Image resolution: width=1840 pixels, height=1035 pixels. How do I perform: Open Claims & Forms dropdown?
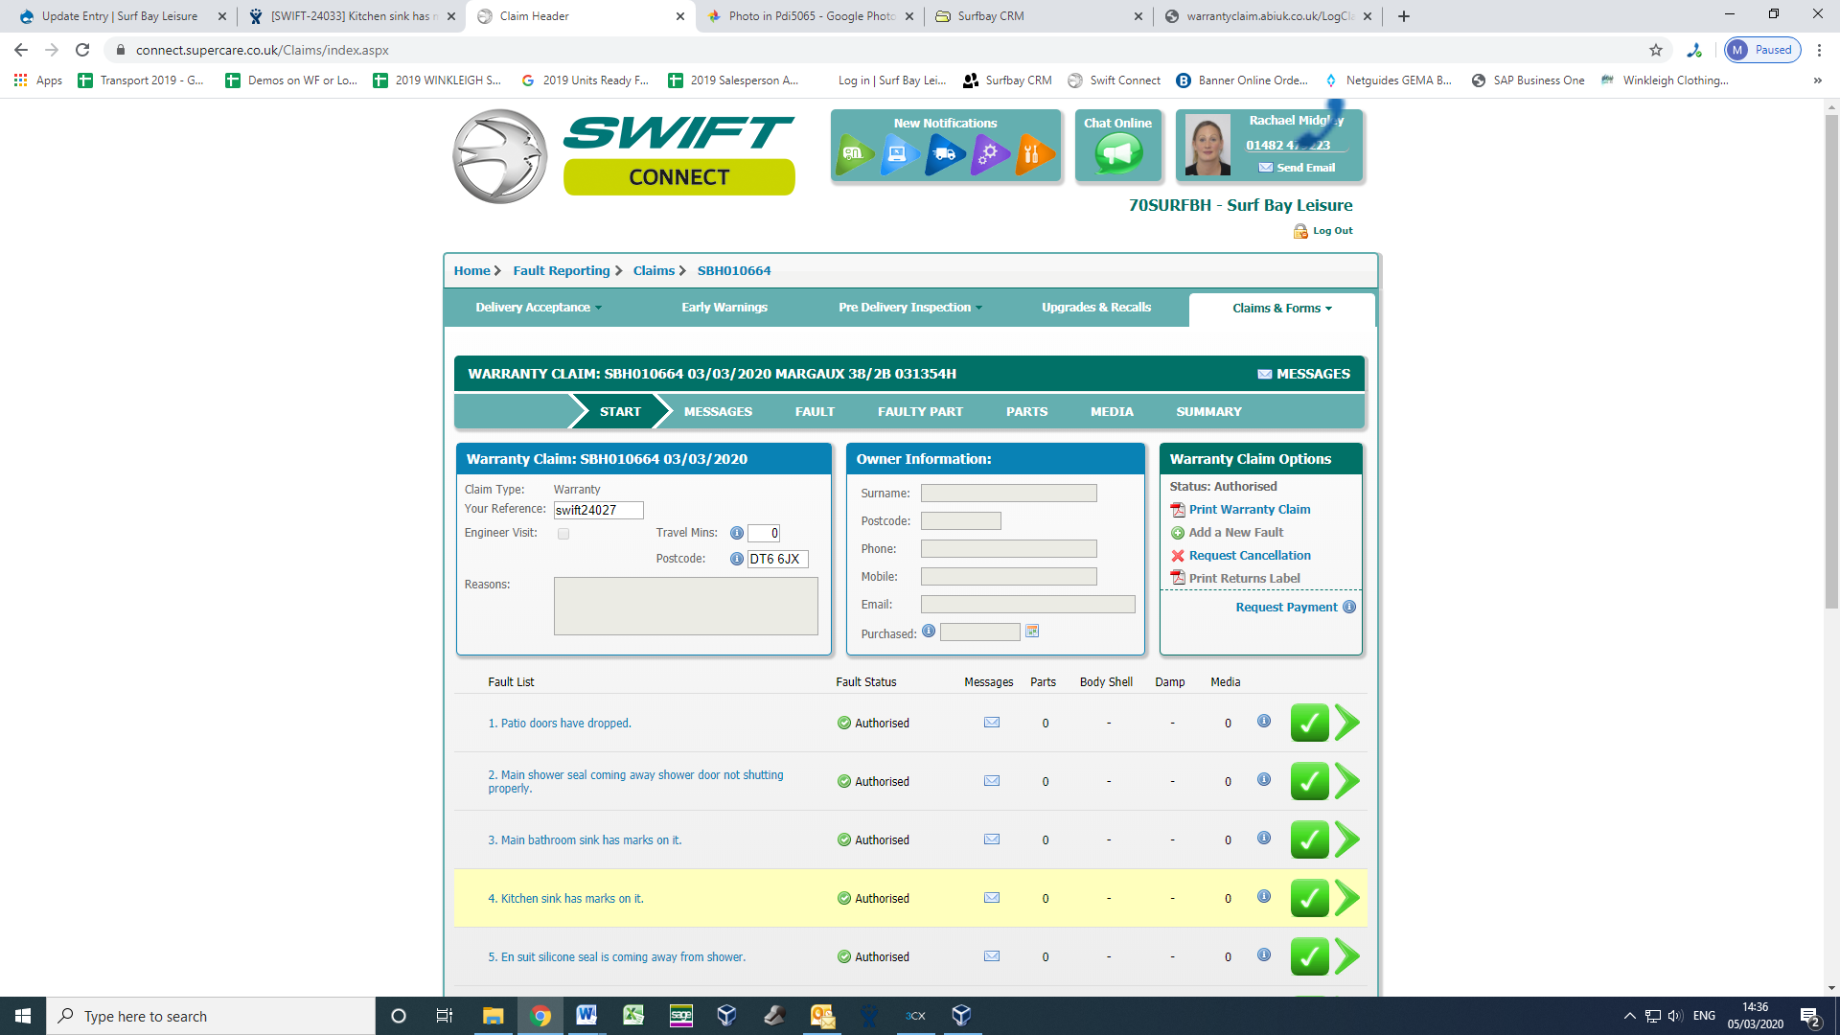[1281, 309]
